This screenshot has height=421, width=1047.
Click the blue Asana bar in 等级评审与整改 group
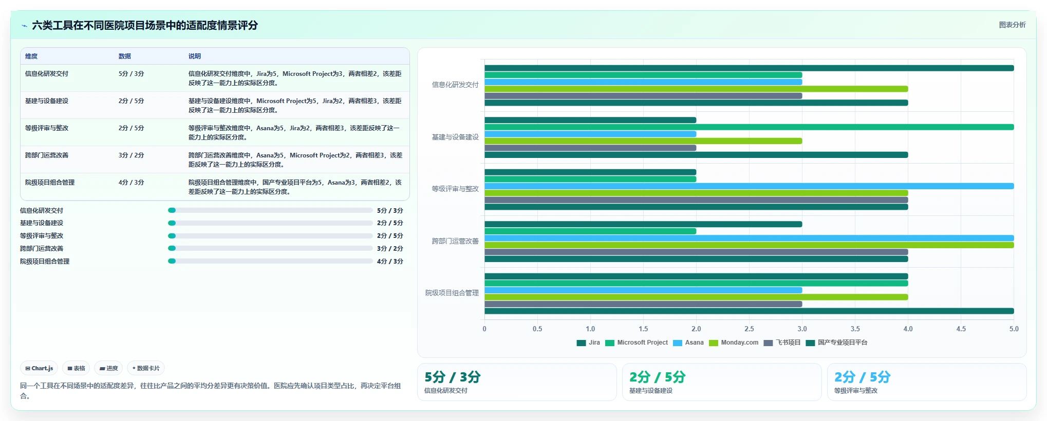[749, 186]
